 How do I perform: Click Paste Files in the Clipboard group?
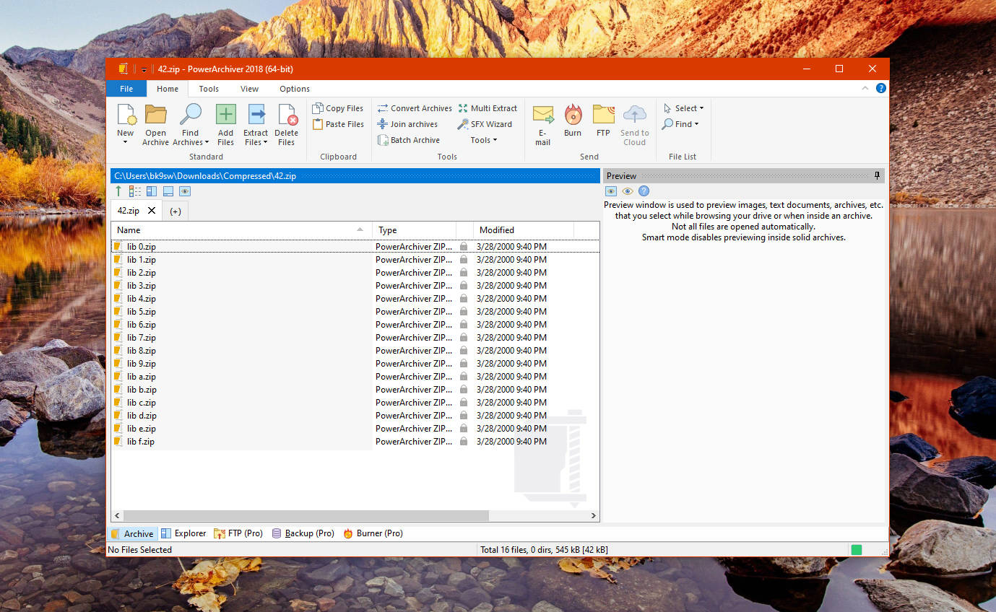(337, 124)
